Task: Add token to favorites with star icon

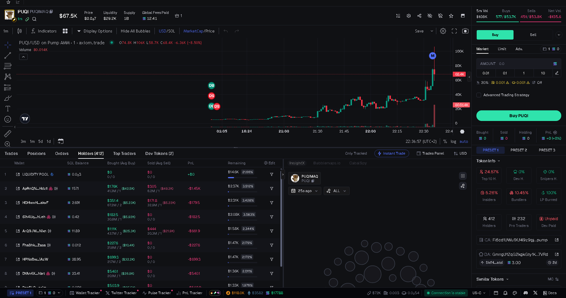Action: (451, 16)
